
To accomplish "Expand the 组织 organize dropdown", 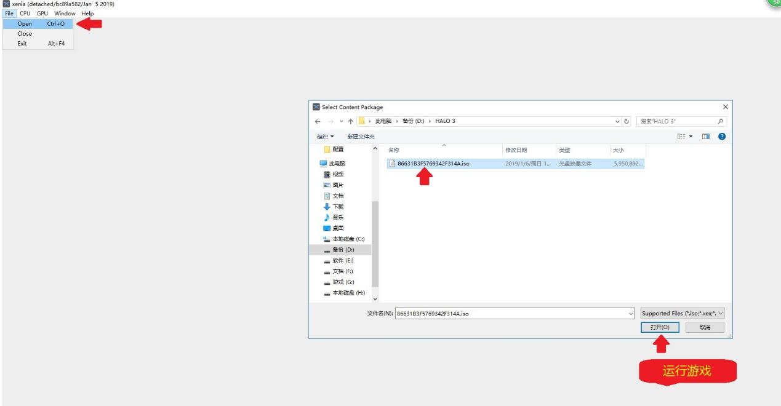I will pyautogui.click(x=326, y=137).
